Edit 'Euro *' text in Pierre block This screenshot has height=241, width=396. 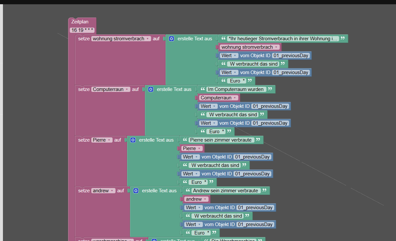[199, 182]
